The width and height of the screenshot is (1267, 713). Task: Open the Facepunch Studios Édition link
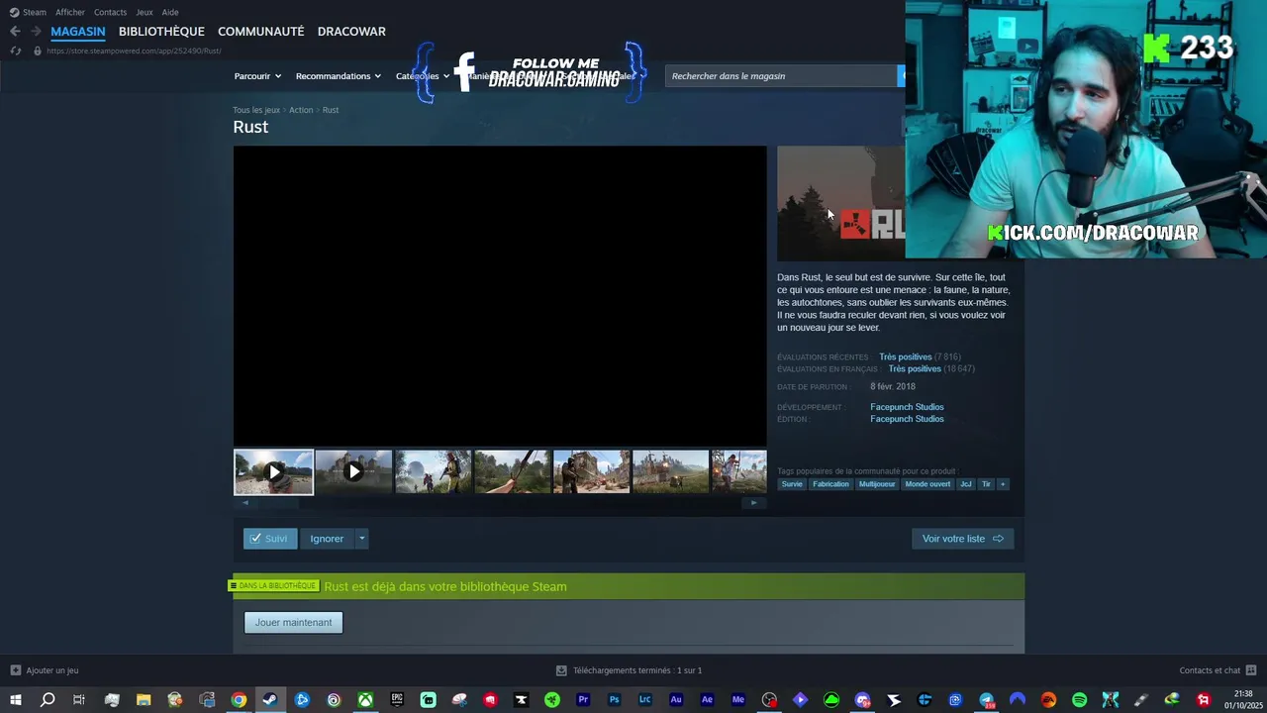click(x=907, y=419)
